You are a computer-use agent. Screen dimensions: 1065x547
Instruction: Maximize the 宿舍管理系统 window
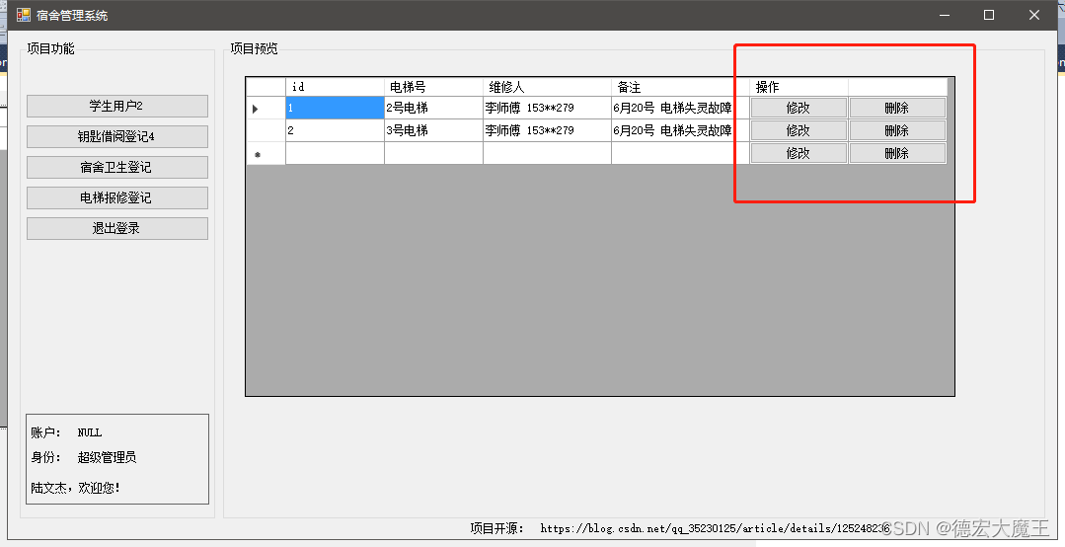(x=989, y=15)
